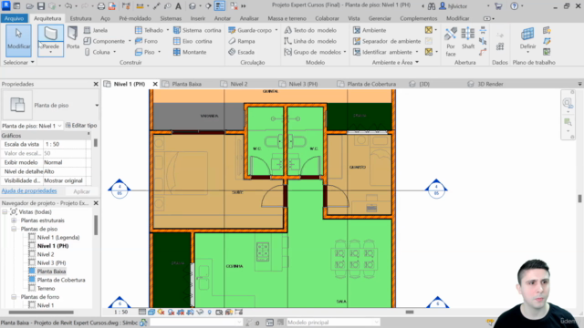This screenshot has width=584, height=328.
Task: Select the Ambiente room tool
Action: (370, 30)
